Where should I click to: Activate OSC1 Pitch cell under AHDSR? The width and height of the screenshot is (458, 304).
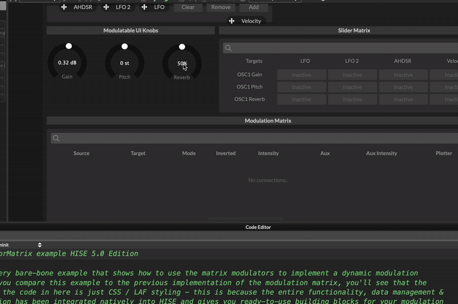click(404, 87)
